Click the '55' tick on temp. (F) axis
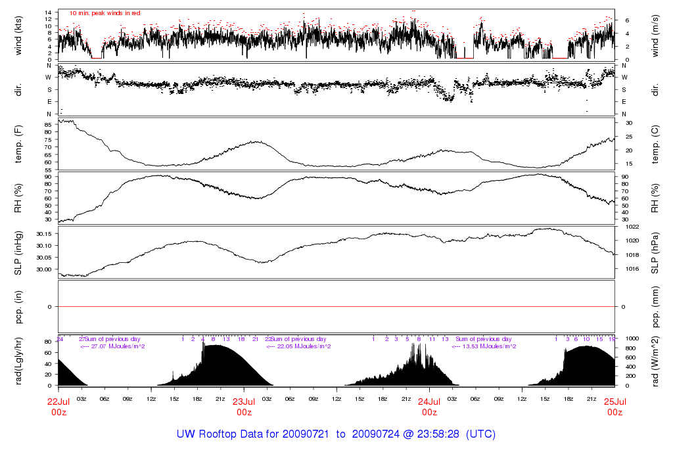The height and width of the screenshot is (460, 673). [47, 170]
